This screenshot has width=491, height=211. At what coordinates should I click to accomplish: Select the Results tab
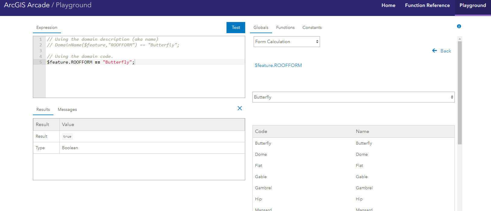click(43, 109)
